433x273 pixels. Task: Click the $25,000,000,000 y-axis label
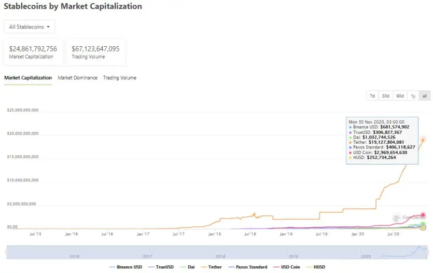[23, 110]
